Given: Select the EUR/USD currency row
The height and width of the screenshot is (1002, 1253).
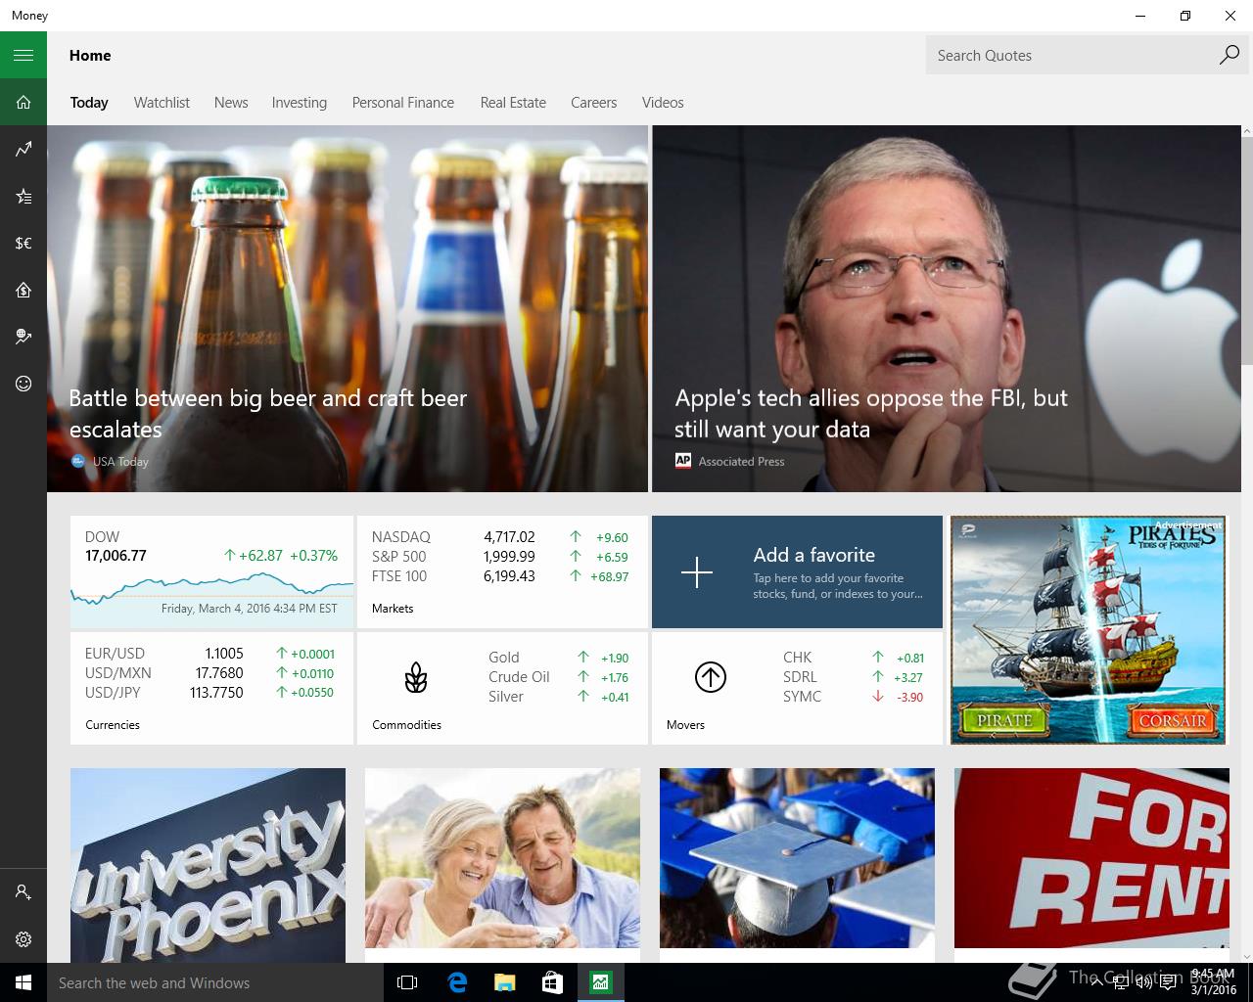Looking at the screenshot, I should pyautogui.click(x=209, y=654).
